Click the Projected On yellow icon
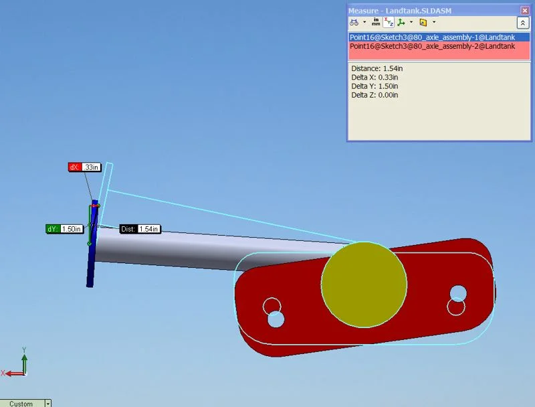Viewport: 535px width, 407px height. (x=423, y=22)
